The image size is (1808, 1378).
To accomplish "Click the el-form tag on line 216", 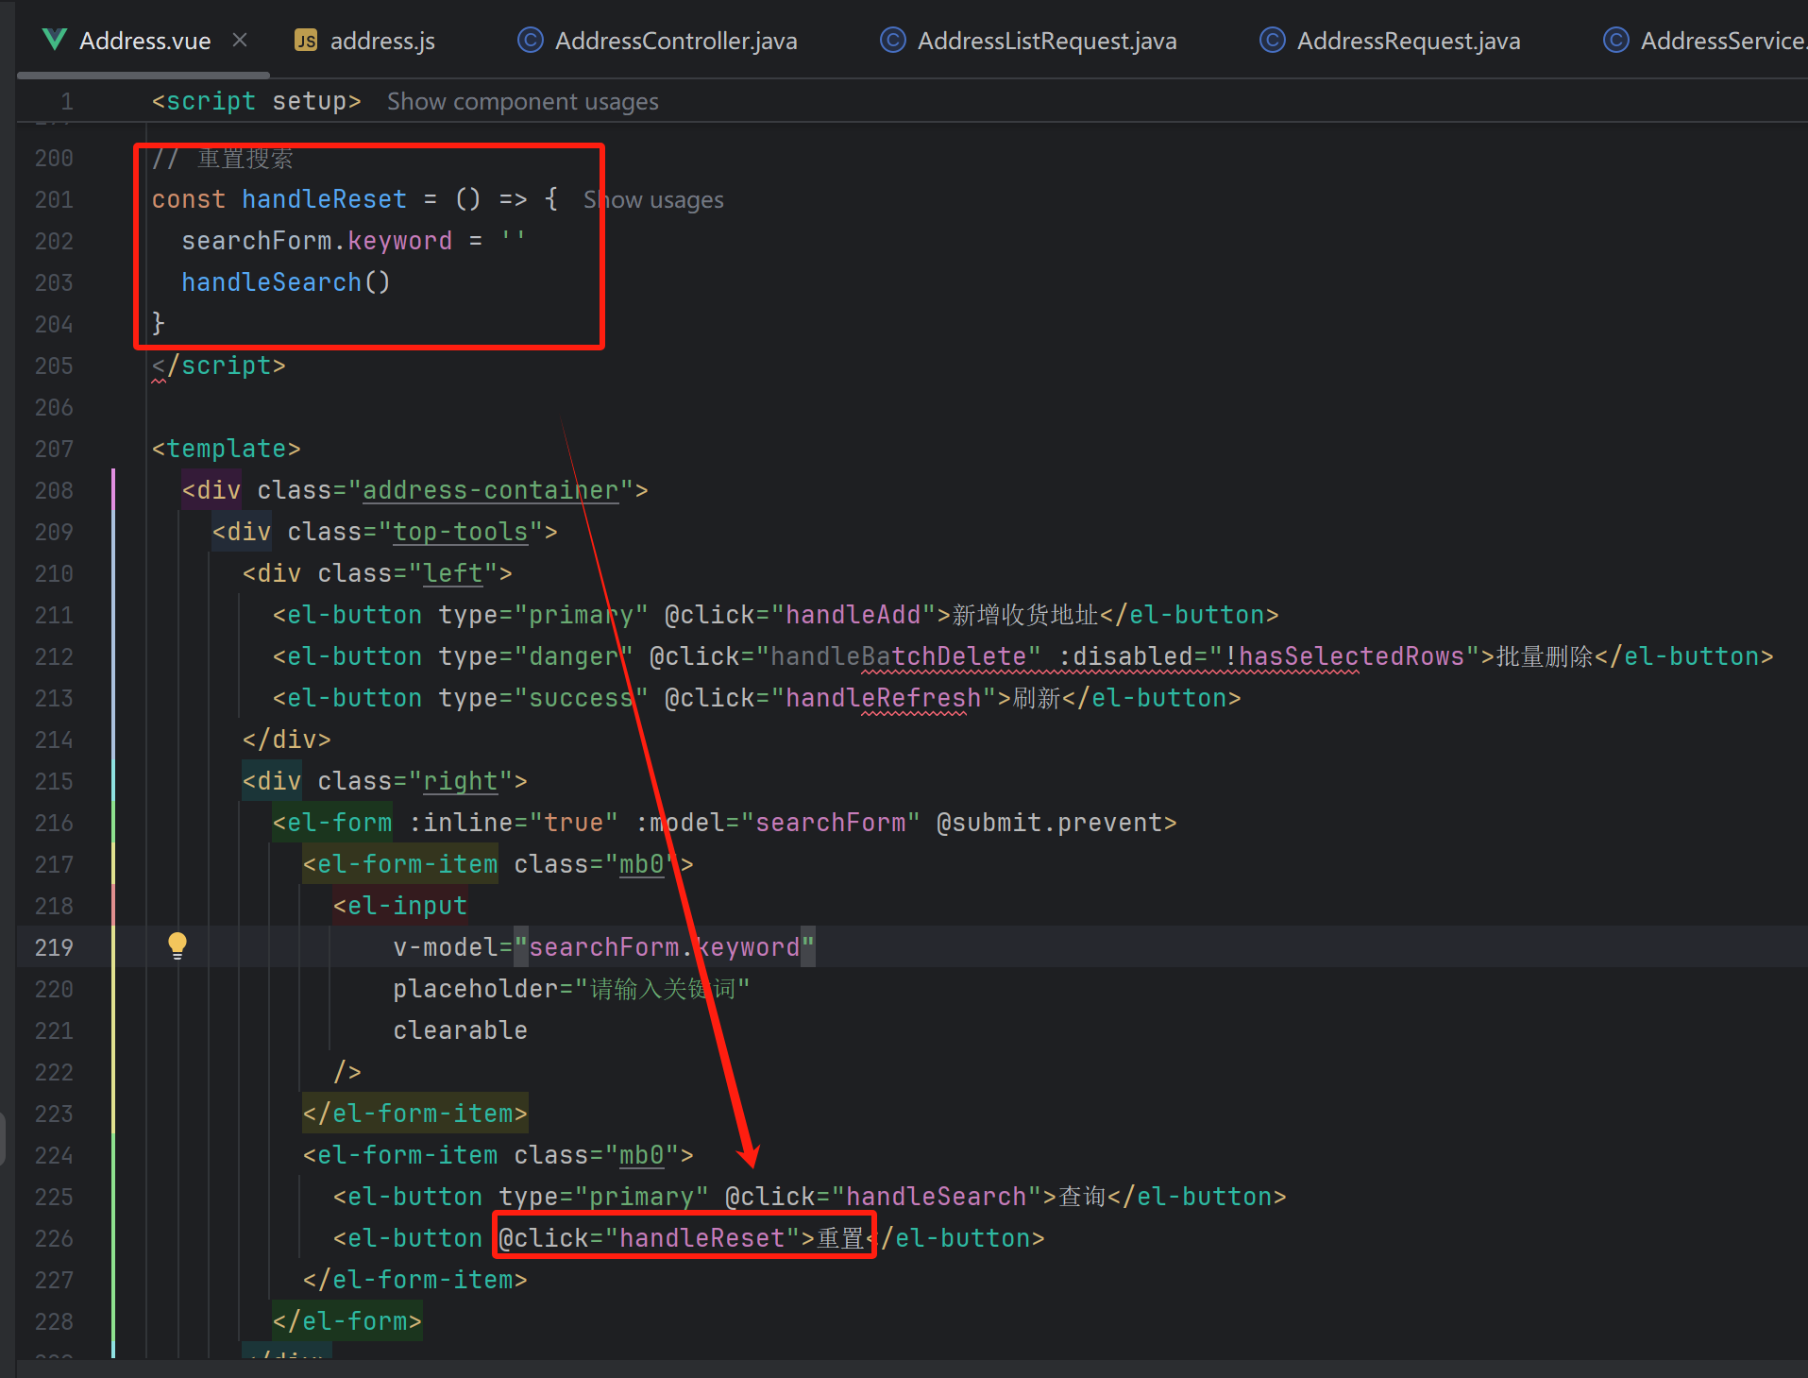I will [x=331, y=823].
